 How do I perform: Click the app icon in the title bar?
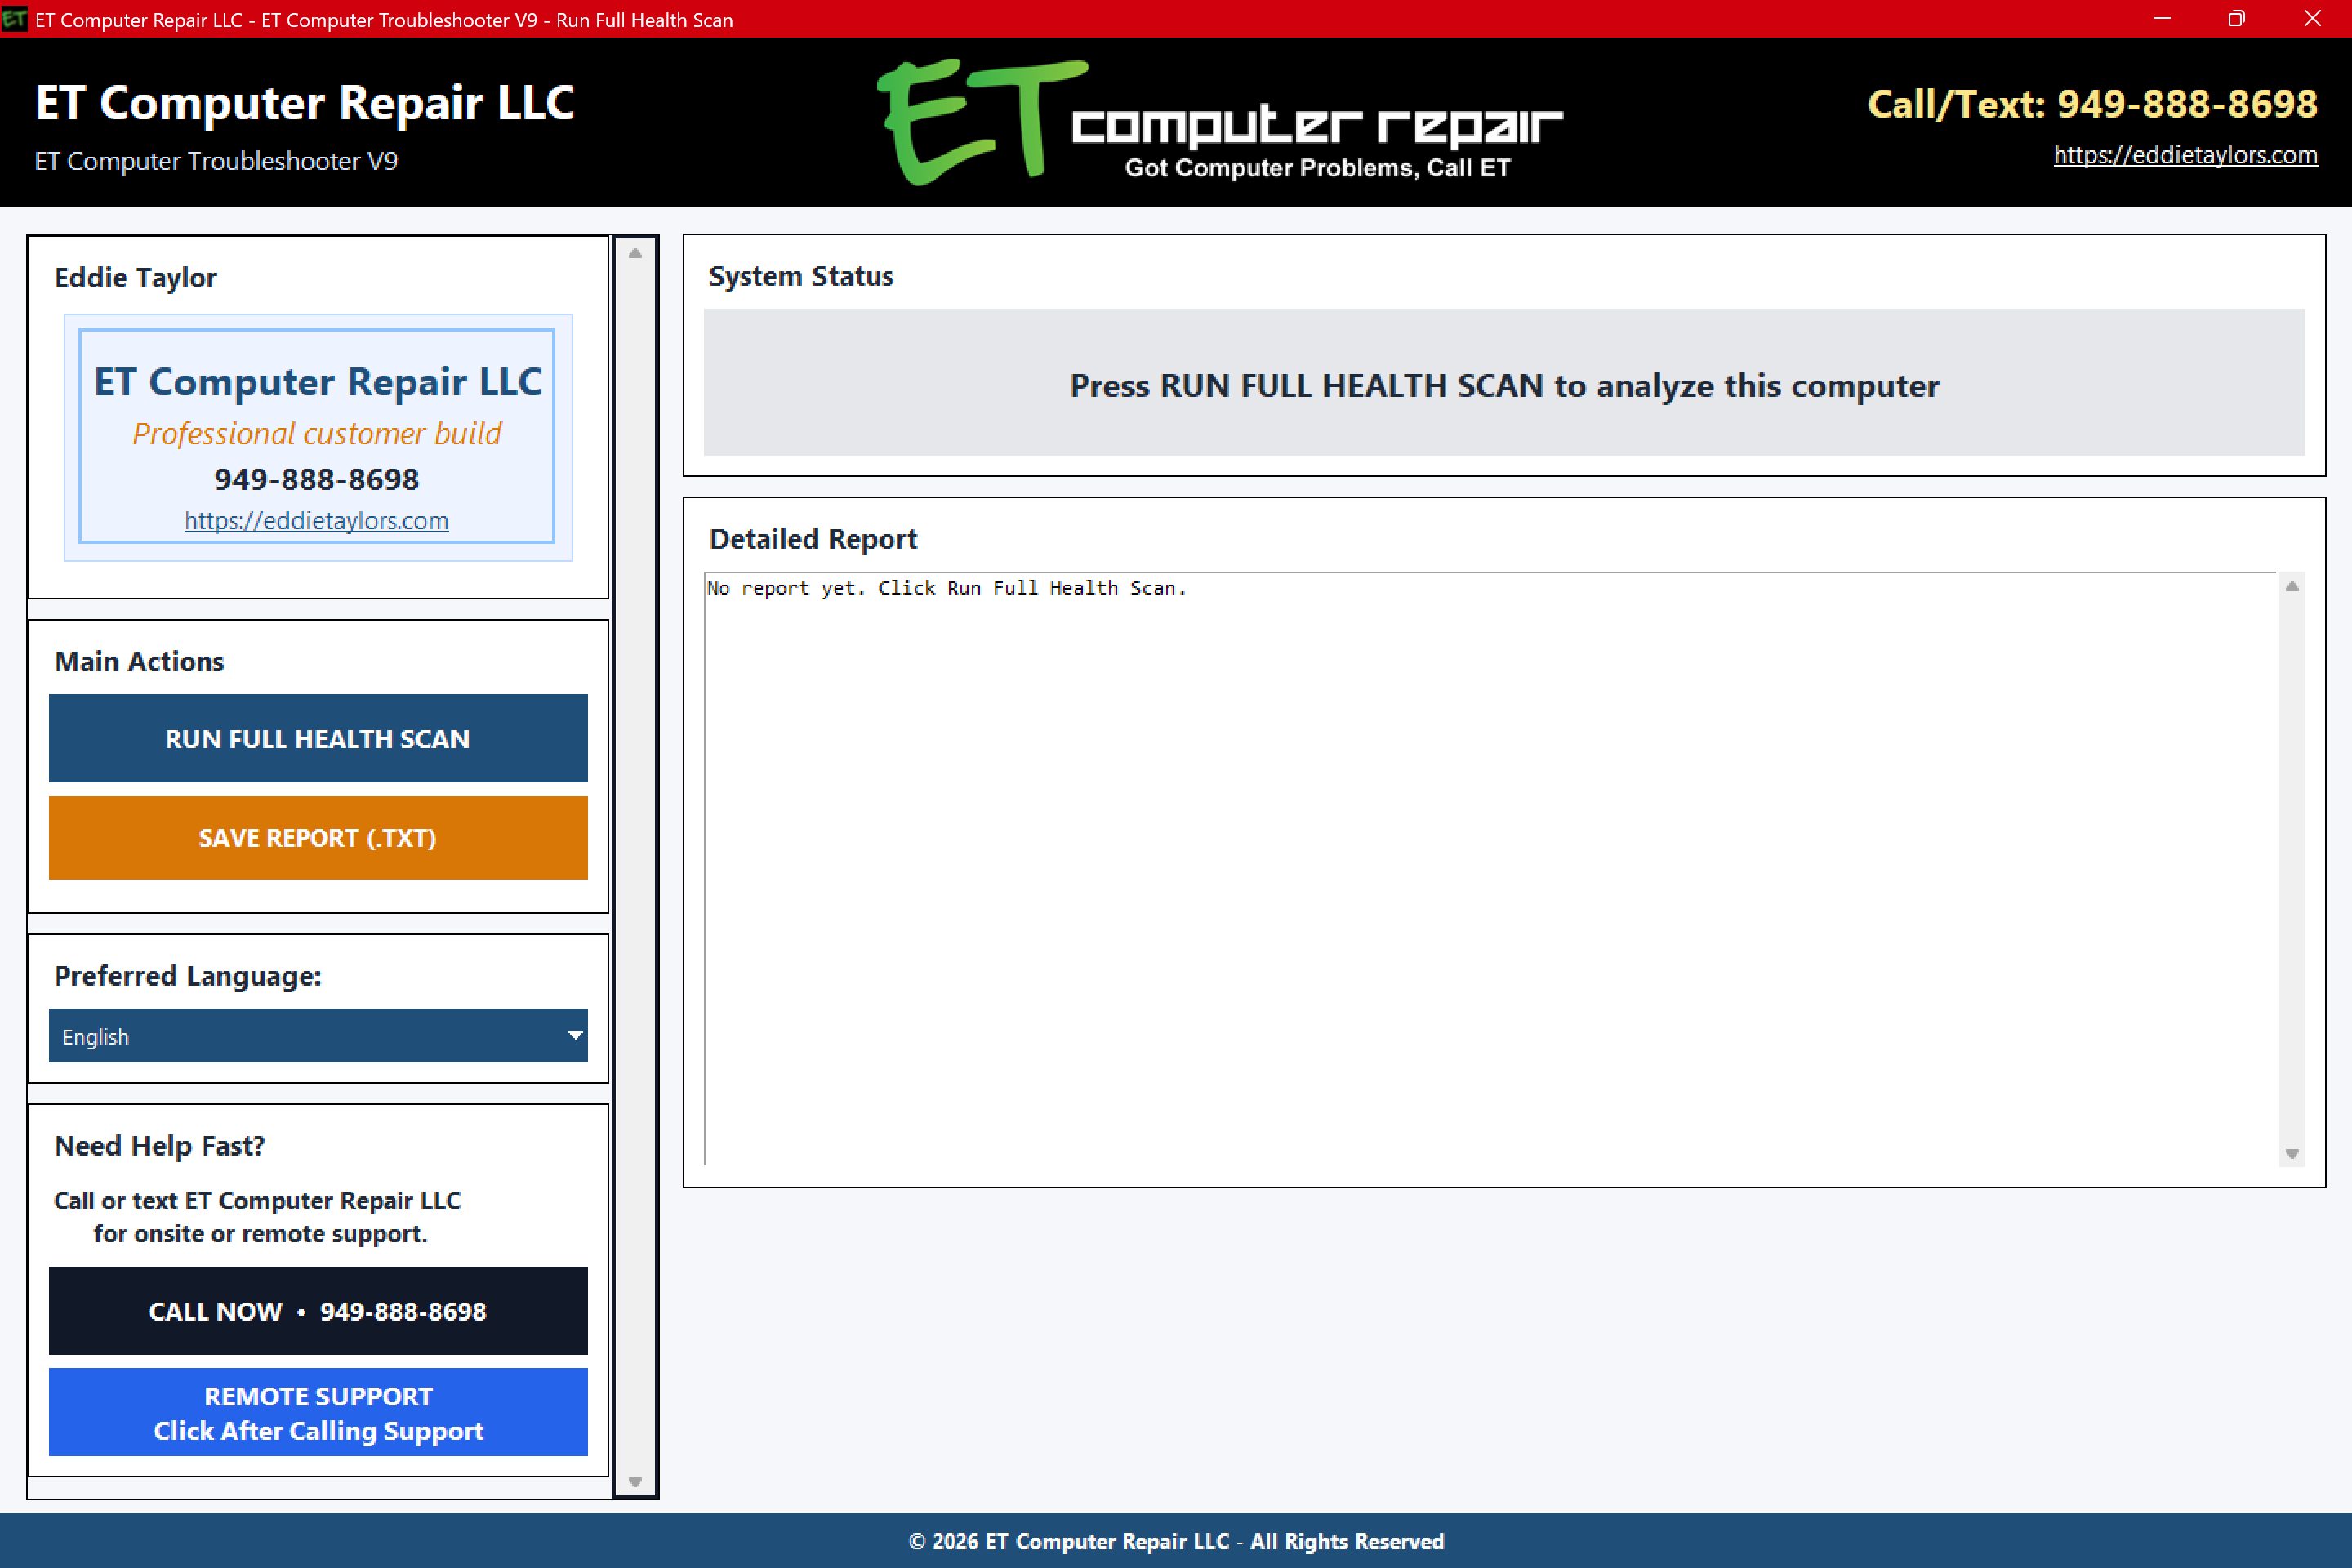pos(14,19)
